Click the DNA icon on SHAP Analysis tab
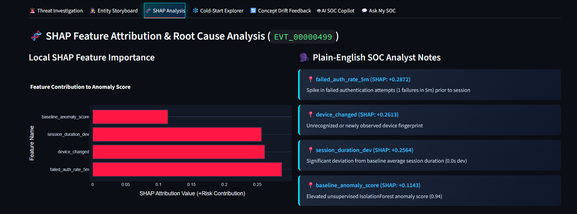Viewport: 577px width, 214px height. coord(148,11)
